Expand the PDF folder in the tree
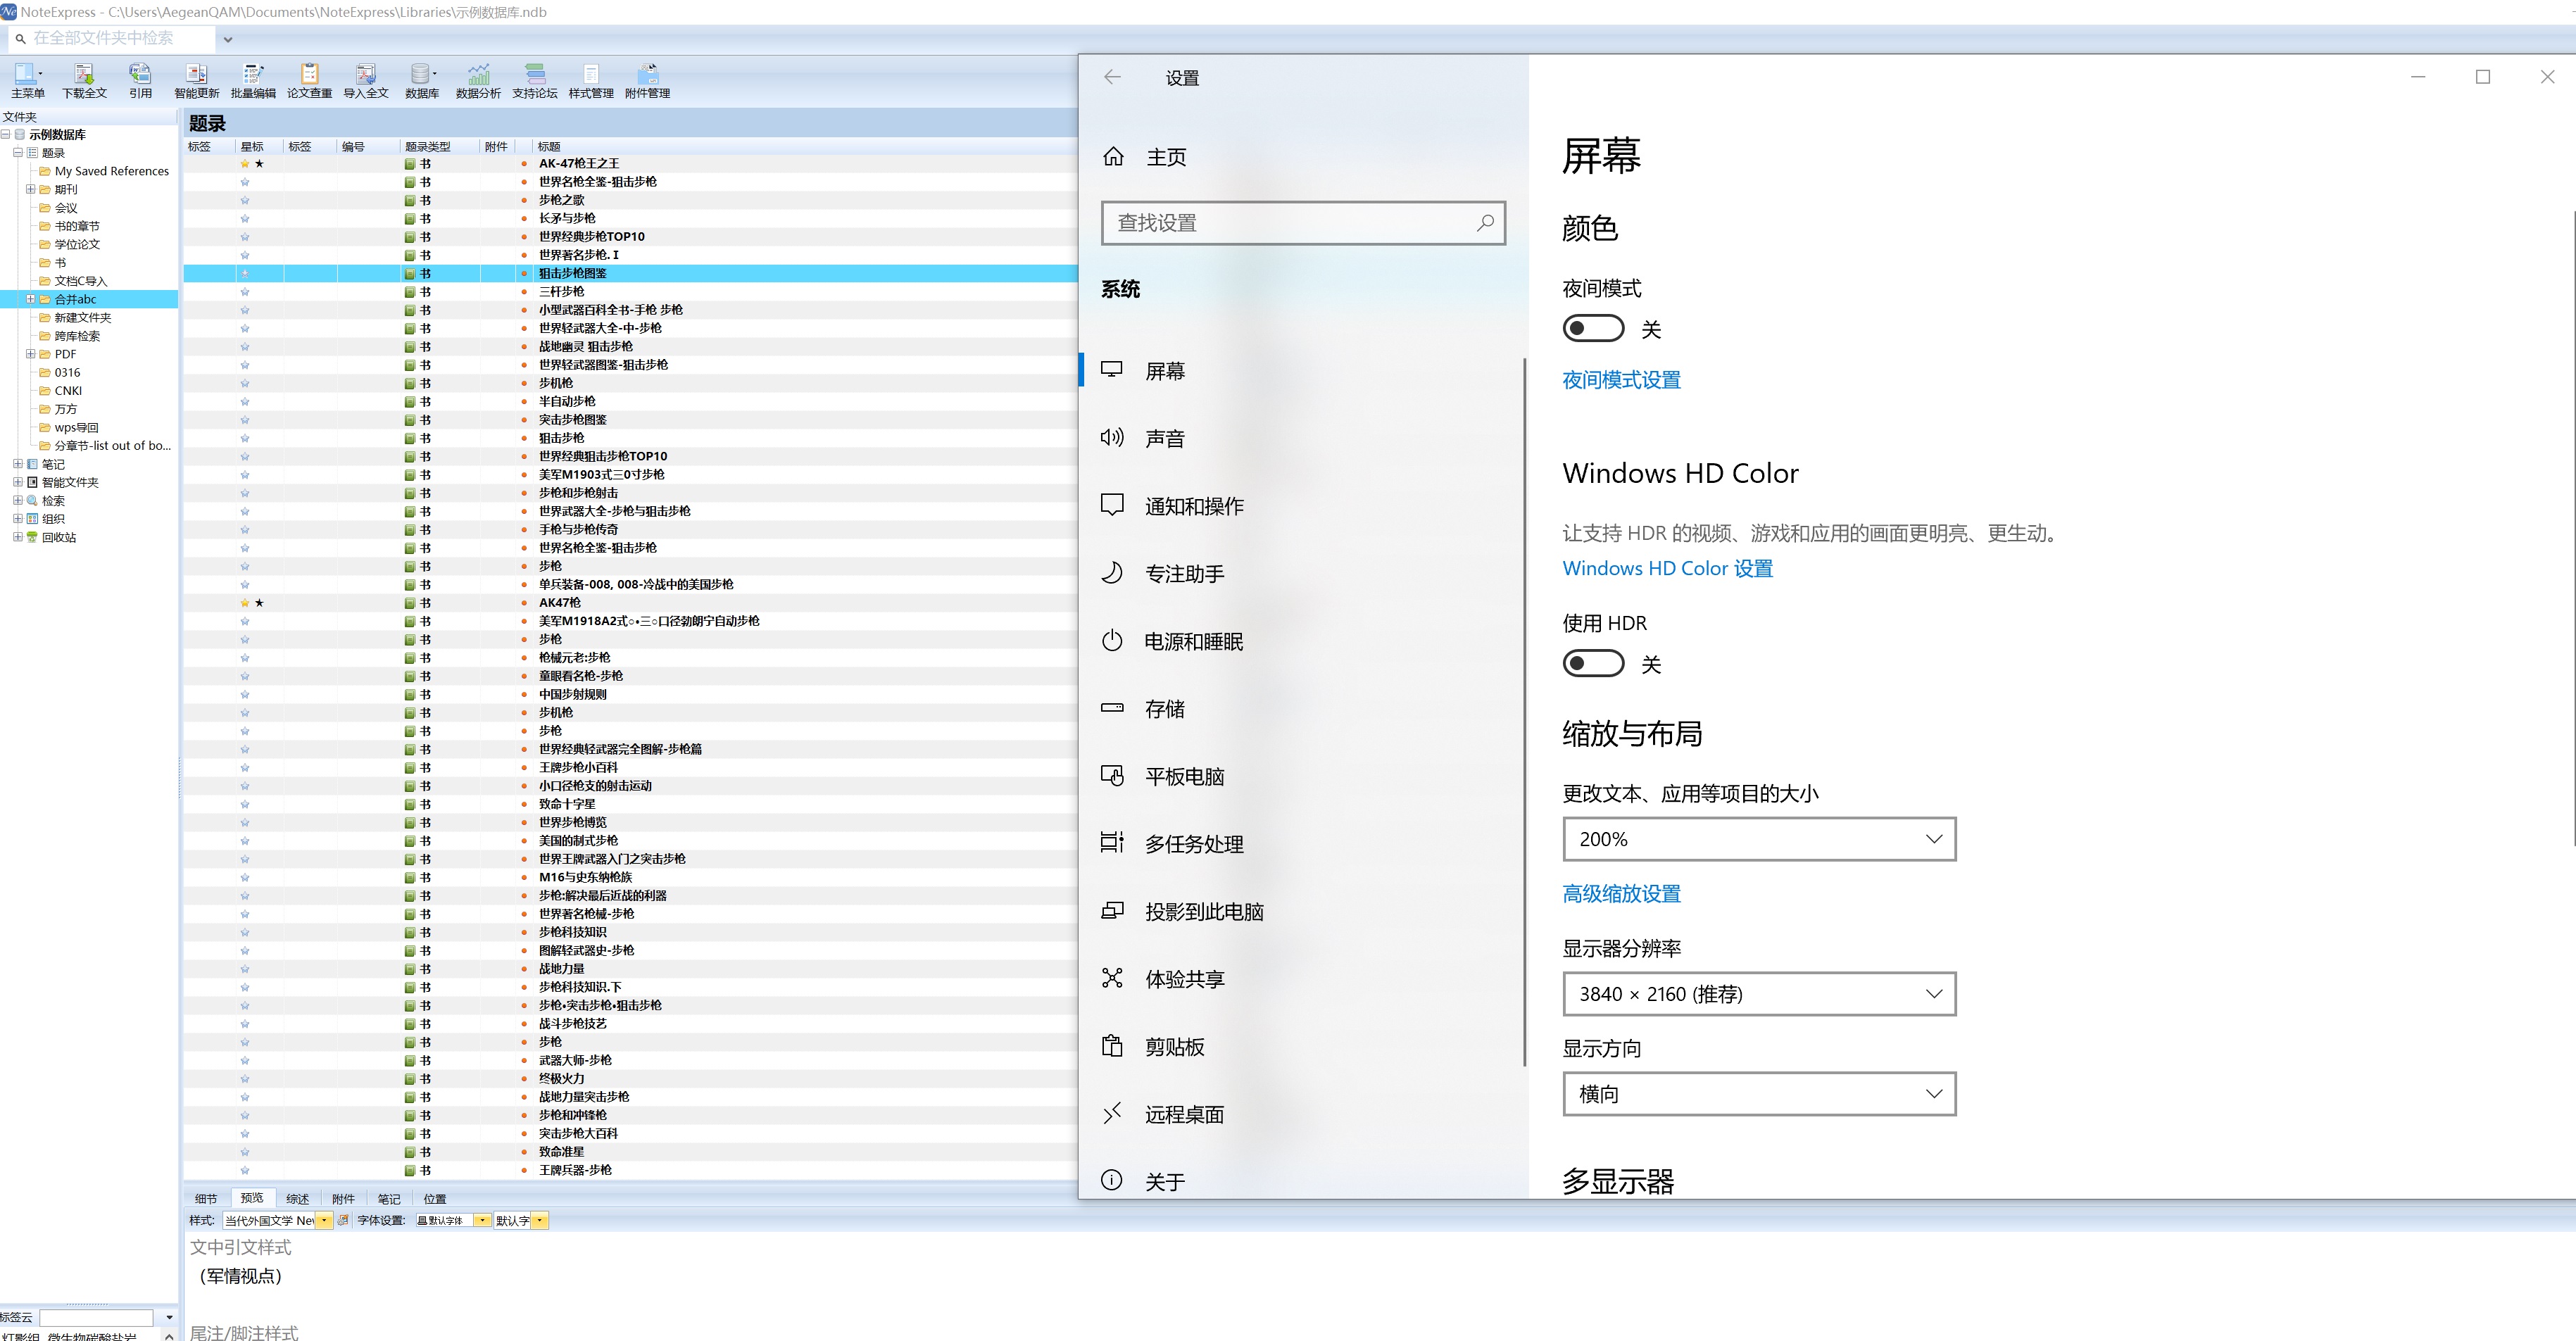Image resolution: width=2576 pixels, height=1341 pixels. click(30, 354)
